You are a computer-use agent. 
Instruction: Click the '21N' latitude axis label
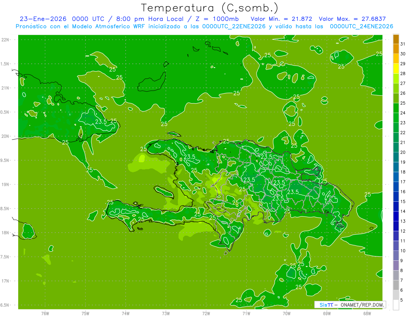(6, 88)
